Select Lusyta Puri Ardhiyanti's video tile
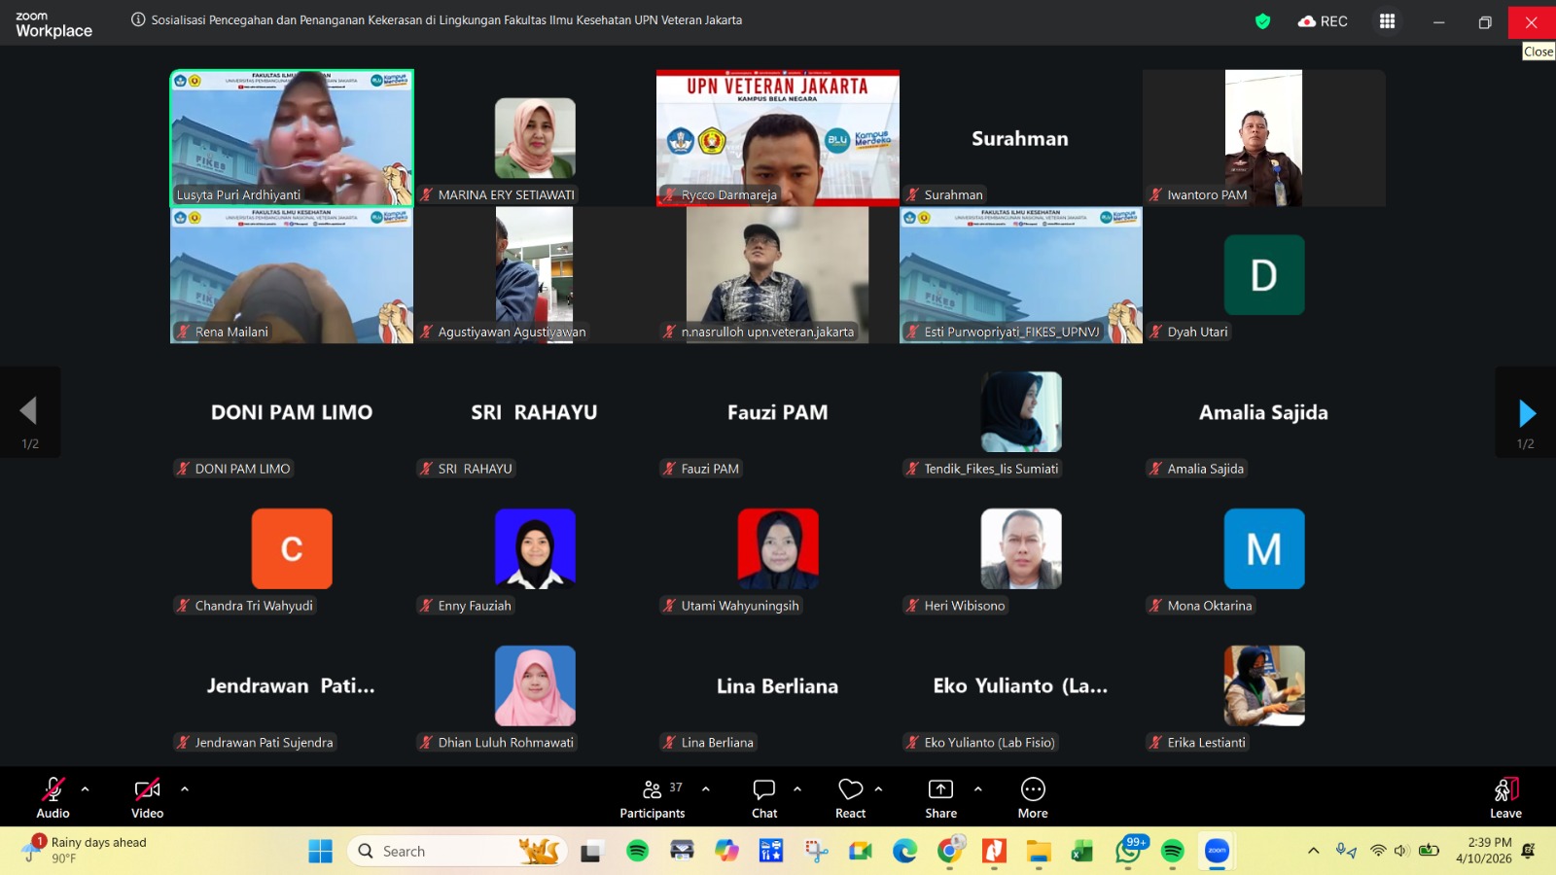The image size is (1556, 875). coord(292,137)
